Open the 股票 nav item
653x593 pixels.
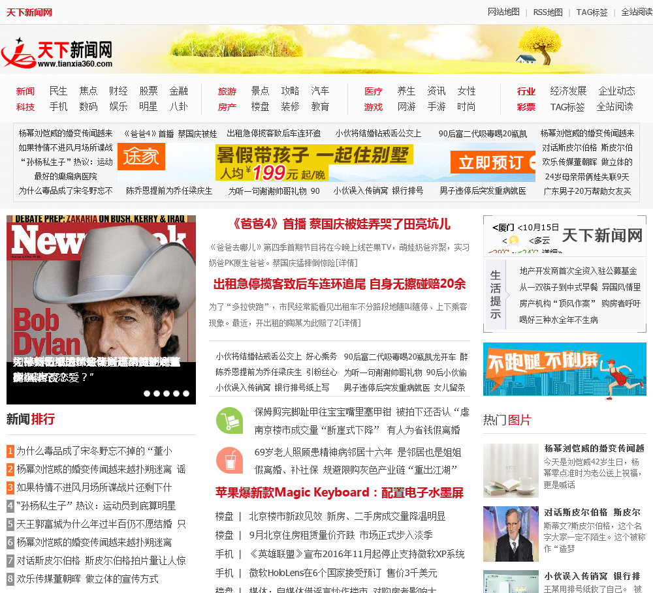[148, 91]
